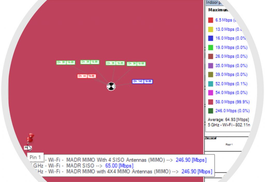Image resolution: width=265 pixels, height=182 pixels.
Task: Click the brown 26.0 Mbps legend swatch
Action: [211, 56]
